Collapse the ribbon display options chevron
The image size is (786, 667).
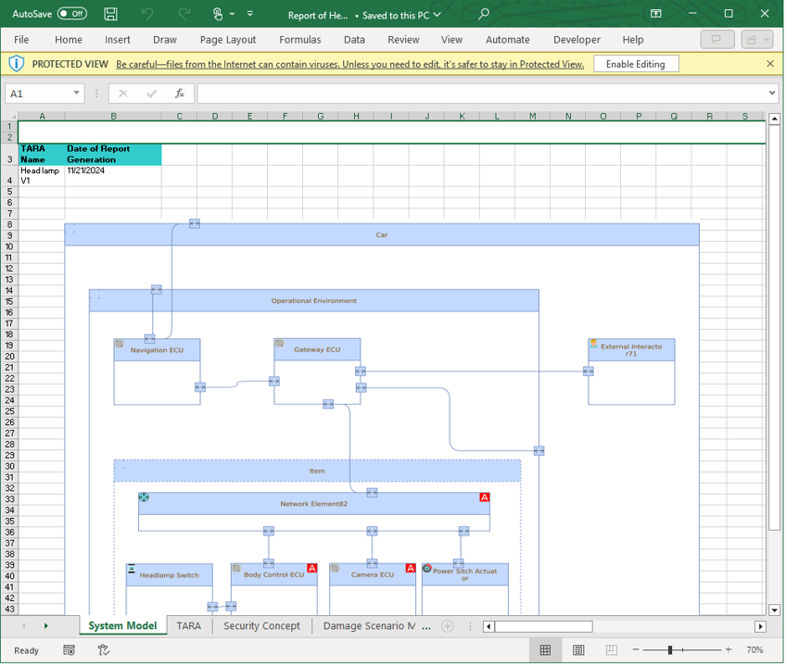pos(248,14)
